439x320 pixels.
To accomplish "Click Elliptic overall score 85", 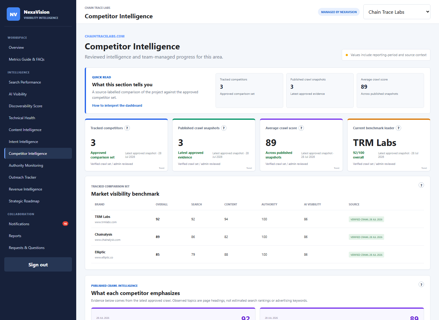I will tap(158, 254).
